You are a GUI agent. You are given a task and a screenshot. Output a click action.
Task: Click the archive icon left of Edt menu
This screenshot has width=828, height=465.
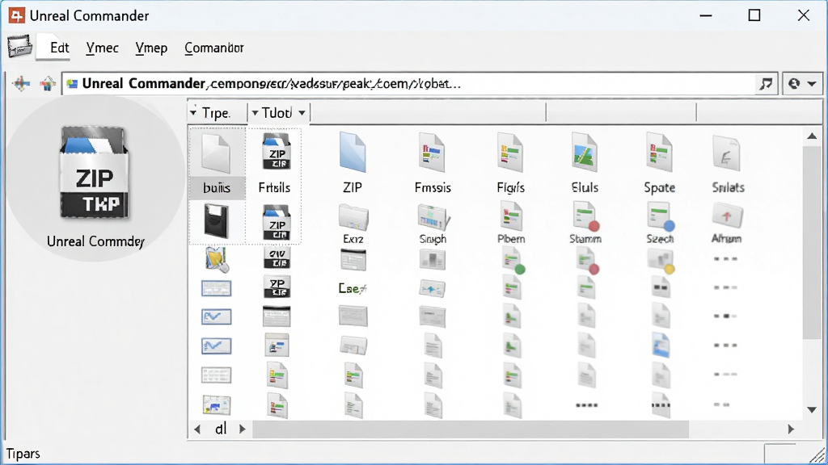click(19, 46)
